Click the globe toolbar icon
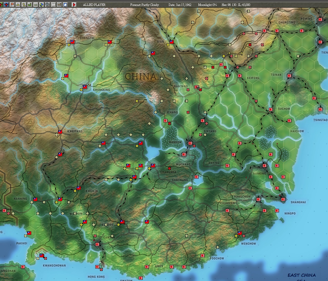The image size is (328, 281). (x=42, y=4)
